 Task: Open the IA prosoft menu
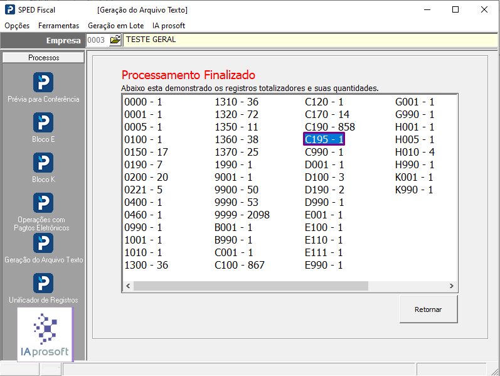pyautogui.click(x=169, y=26)
